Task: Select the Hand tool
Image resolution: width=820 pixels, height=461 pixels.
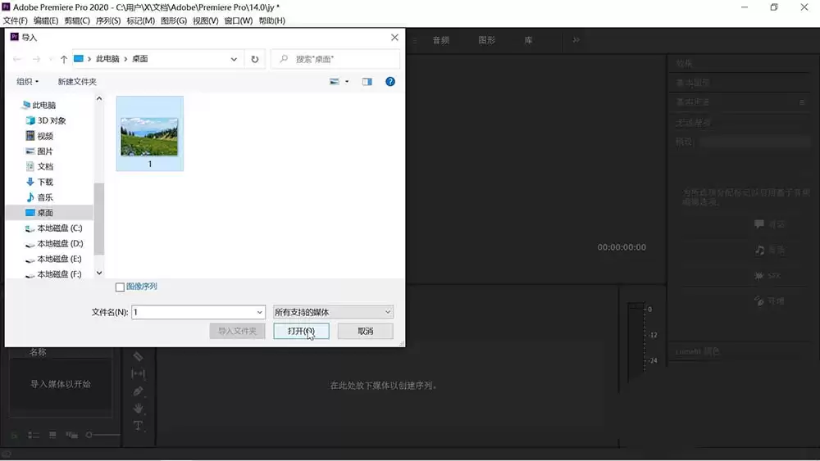Action: [138, 409]
